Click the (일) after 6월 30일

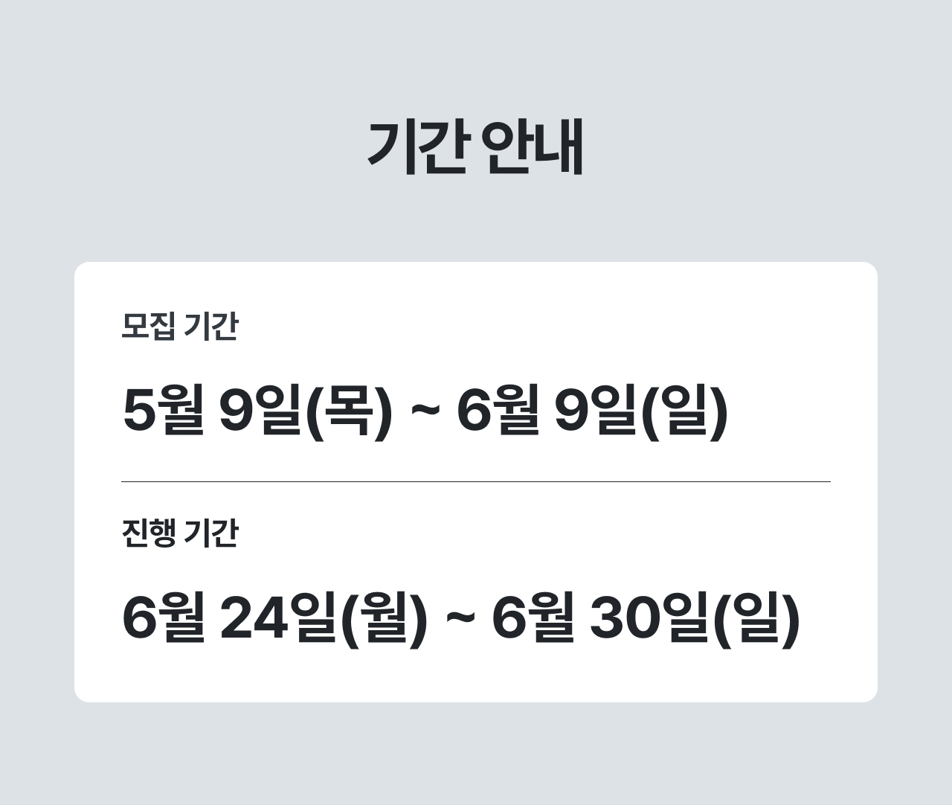tap(756, 619)
